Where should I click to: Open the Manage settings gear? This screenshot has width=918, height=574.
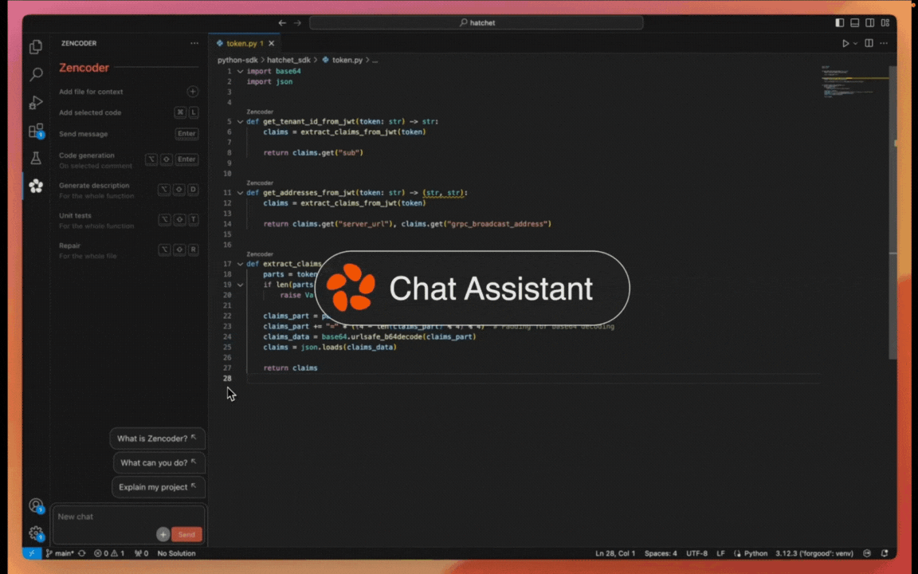[35, 533]
